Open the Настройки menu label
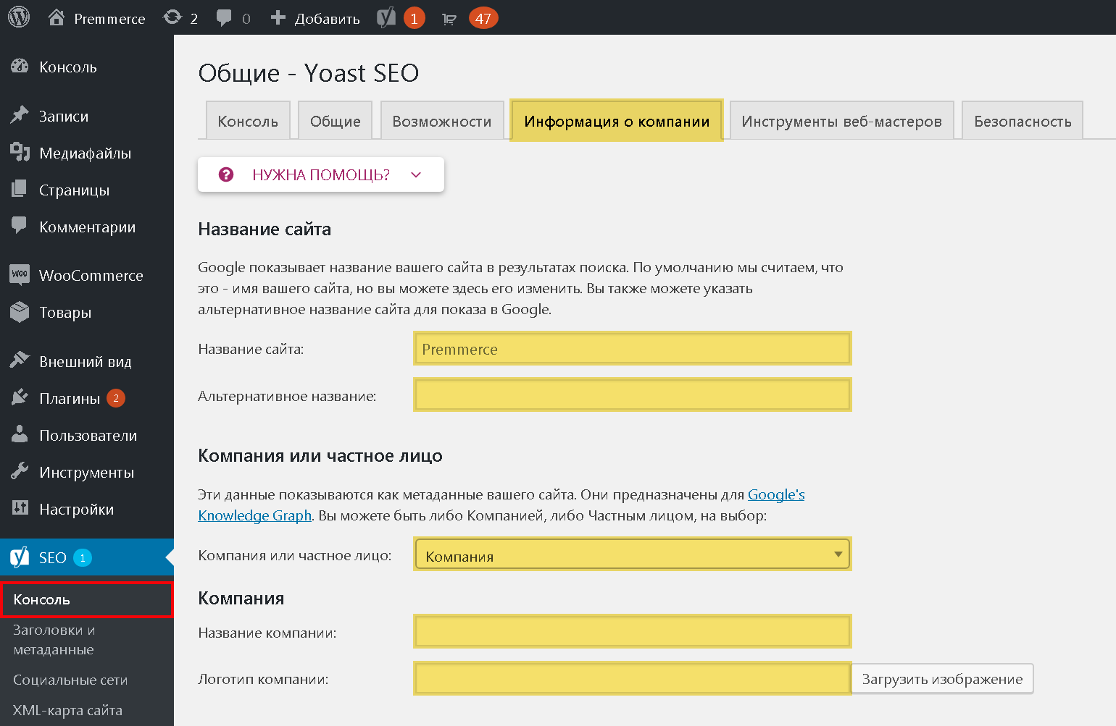This screenshot has width=1116, height=726. tap(77, 509)
